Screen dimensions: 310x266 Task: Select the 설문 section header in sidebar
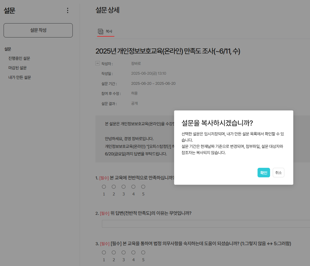point(8,49)
